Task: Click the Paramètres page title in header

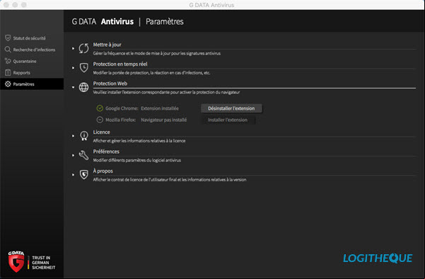Action: (x=165, y=21)
